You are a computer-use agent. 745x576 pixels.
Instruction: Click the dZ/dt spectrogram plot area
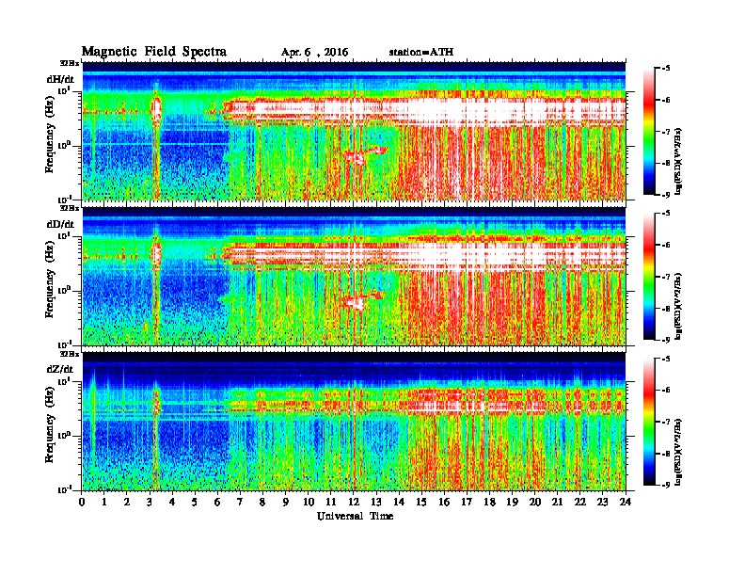[354, 421]
